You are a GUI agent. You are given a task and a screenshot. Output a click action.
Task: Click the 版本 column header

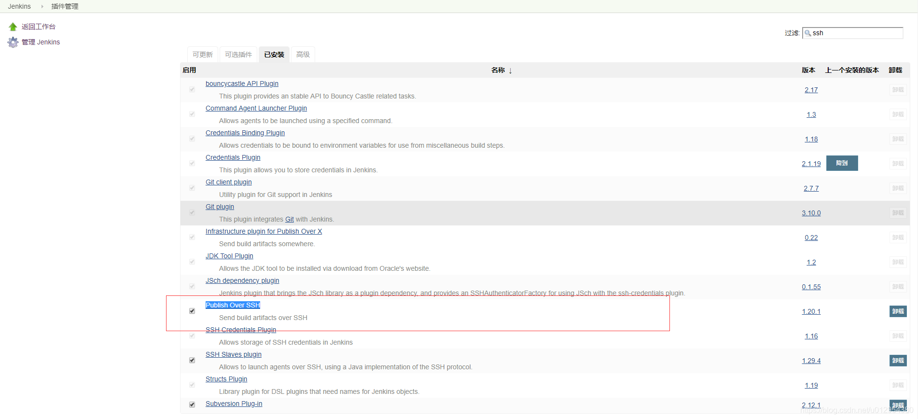(x=808, y=70)
